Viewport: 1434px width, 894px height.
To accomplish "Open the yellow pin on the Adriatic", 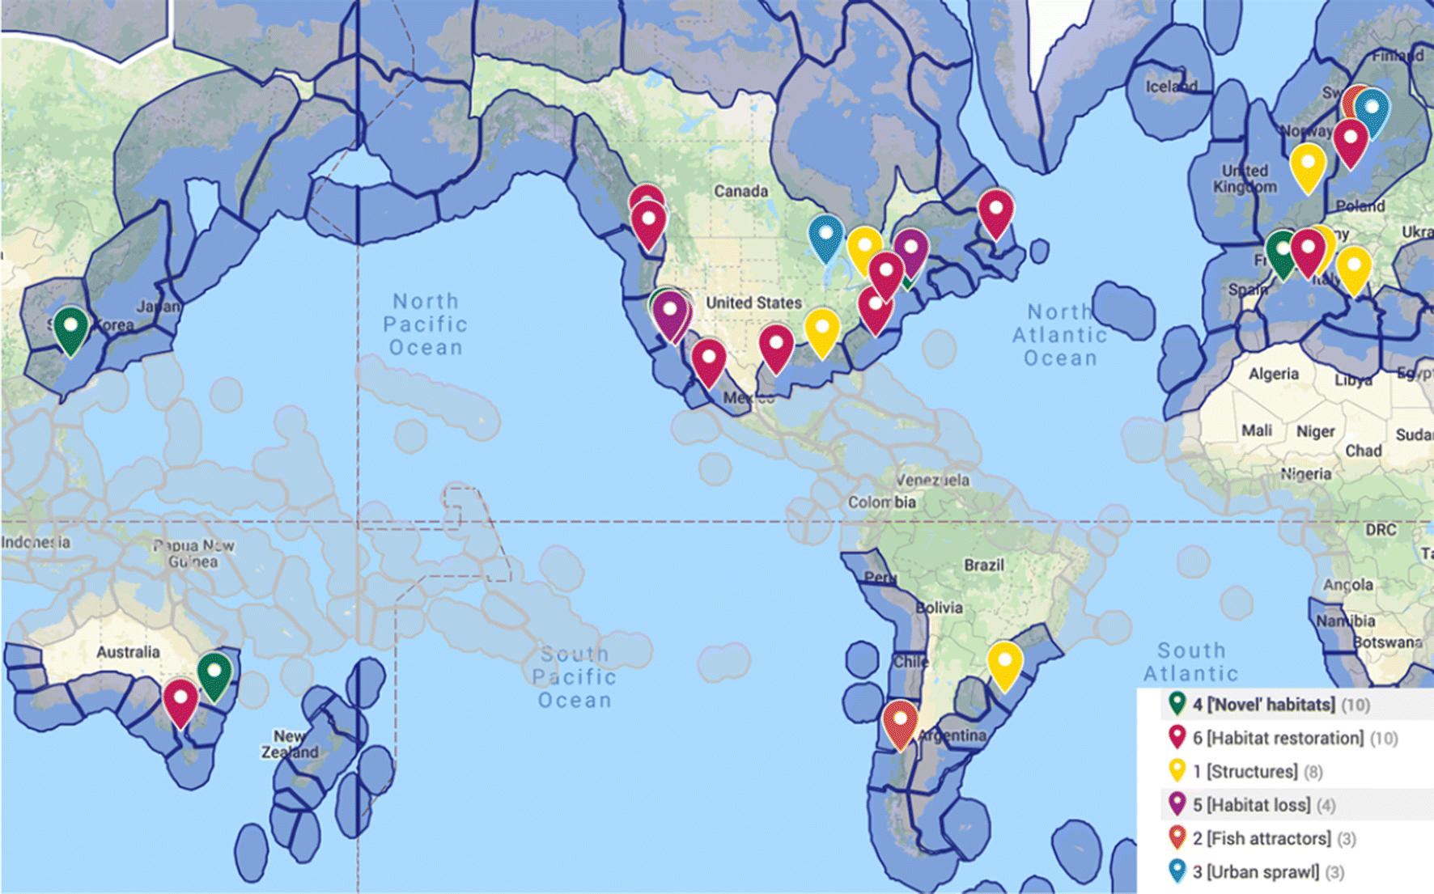I will pos(1354,271).
